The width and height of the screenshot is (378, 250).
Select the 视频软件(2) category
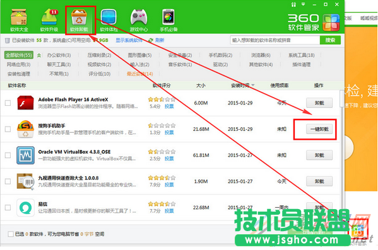[99, 64]
